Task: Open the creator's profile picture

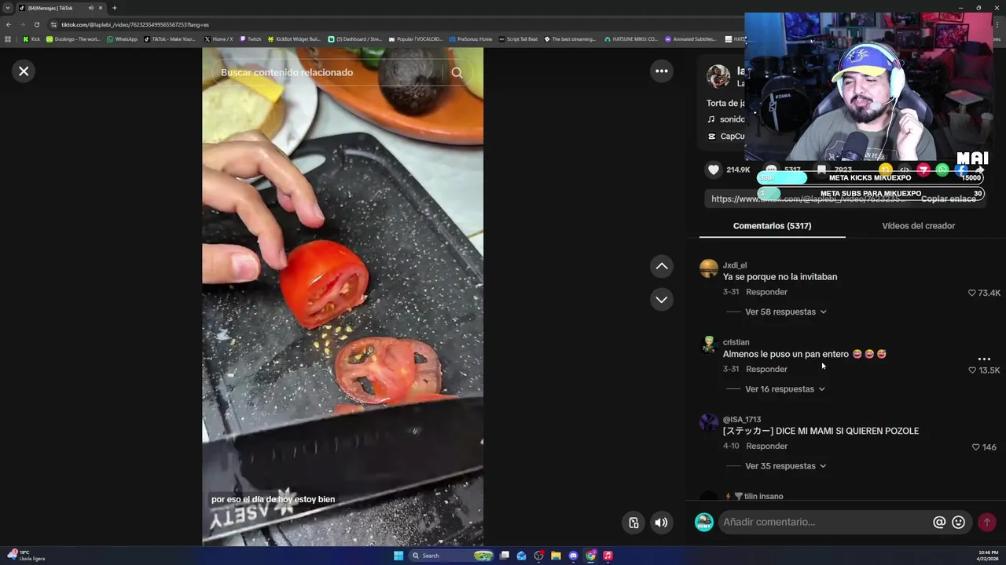Action: 718,77
